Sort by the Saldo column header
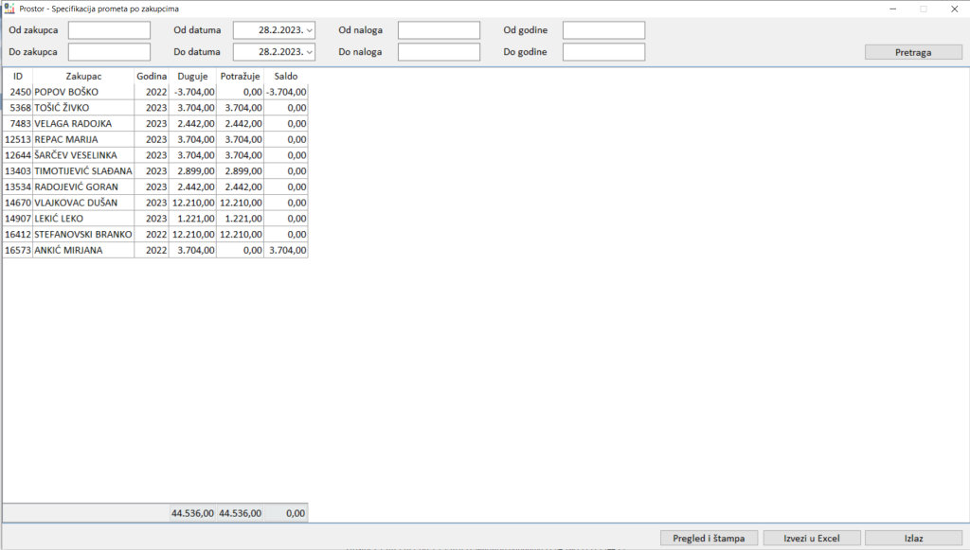Viewport: 970px width, 550px height. click(285, 76)
